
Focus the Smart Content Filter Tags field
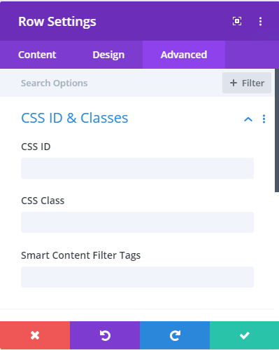pyautogui.click(x=137, y=277)
